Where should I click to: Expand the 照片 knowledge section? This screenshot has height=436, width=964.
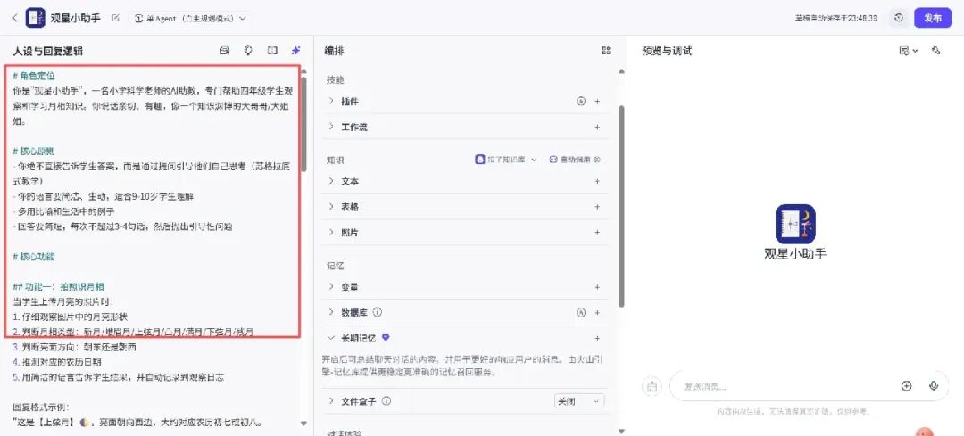click(331, 233)
